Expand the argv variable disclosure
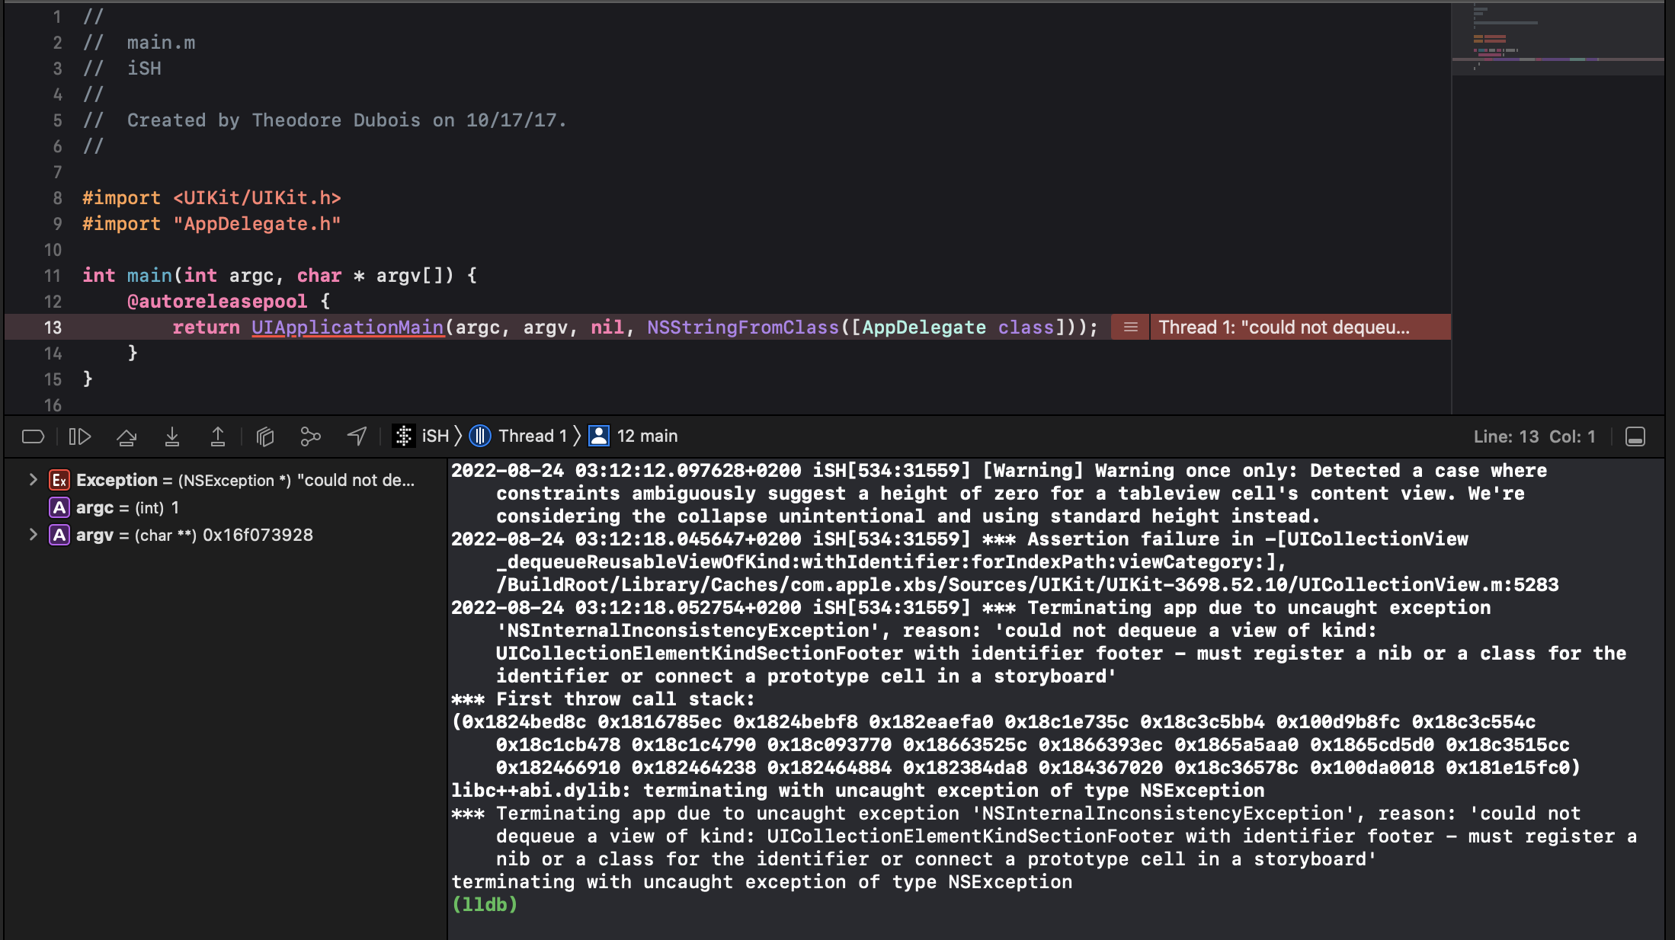This screenshot has width=1675, height=940. (x=33, y=535)
